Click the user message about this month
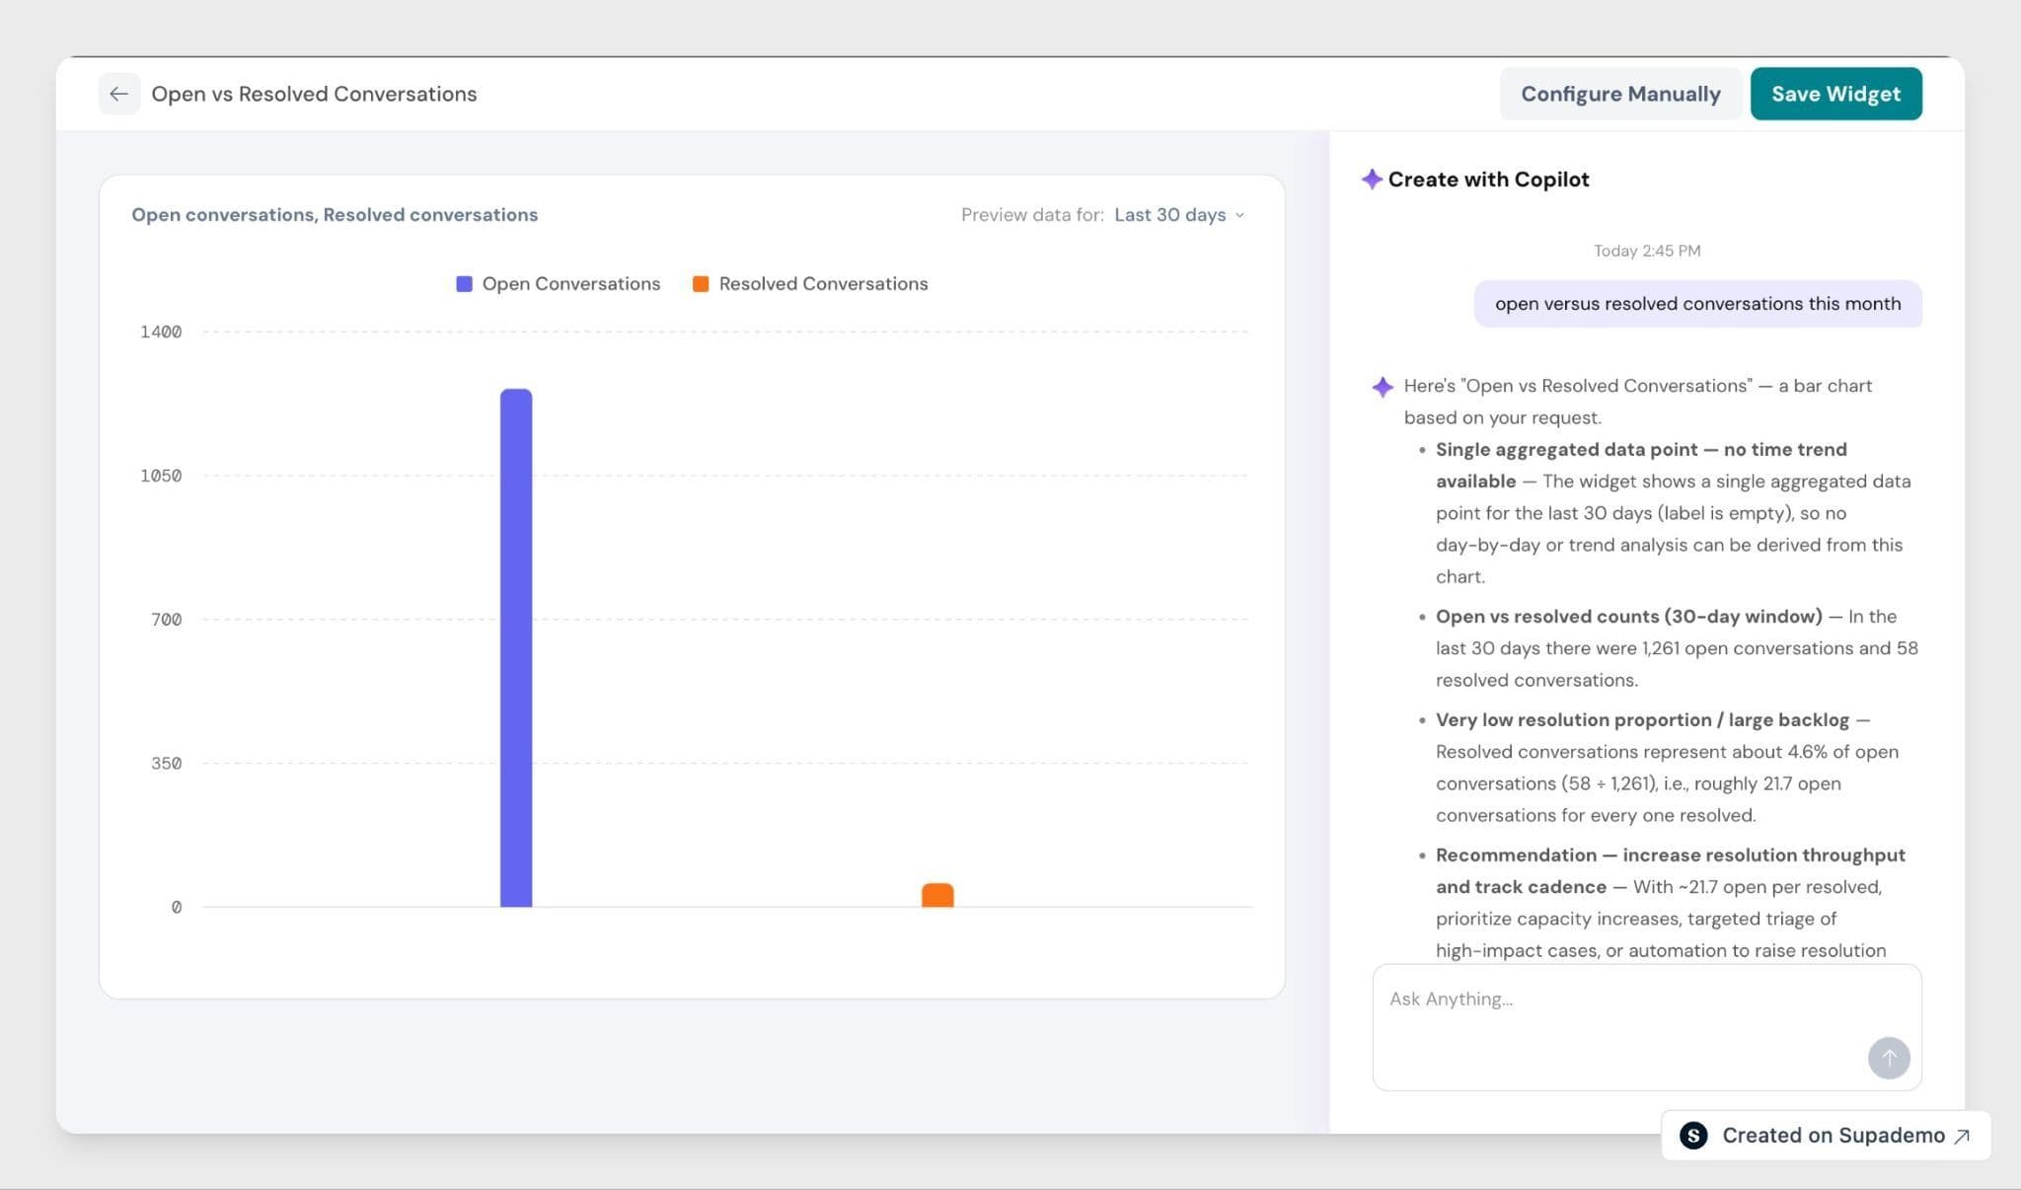Viewport: 2021px width, 1190px height. click(x=1697, y=304)
